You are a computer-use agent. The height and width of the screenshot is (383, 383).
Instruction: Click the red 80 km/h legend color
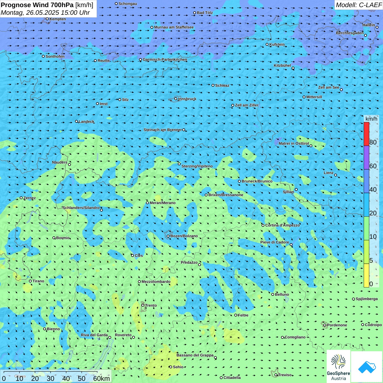point(366,134)
